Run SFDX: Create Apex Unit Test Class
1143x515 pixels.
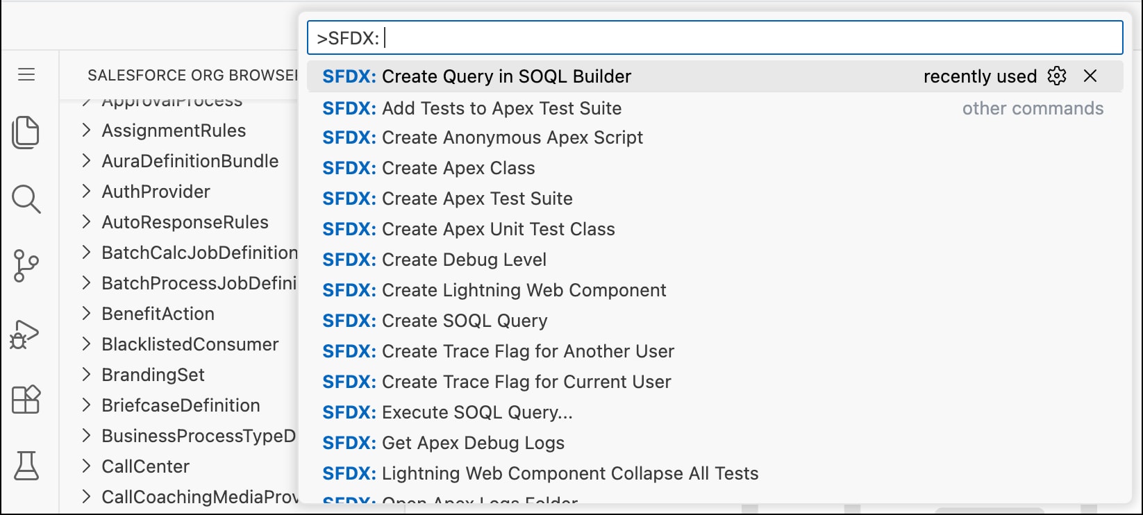pyautogui.click(x=715, y=229)
